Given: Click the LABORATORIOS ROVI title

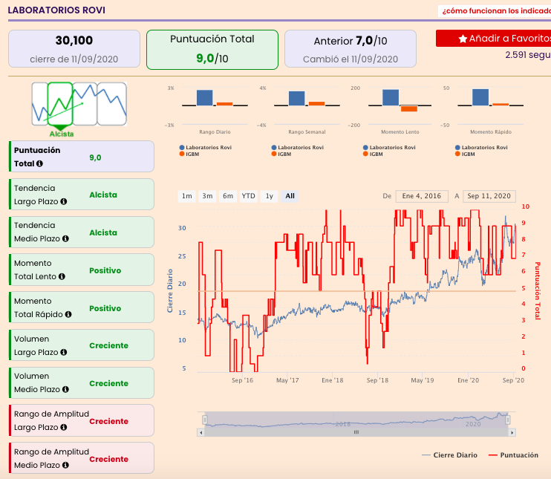Looking at the screenshot, I should click(56, 10).
